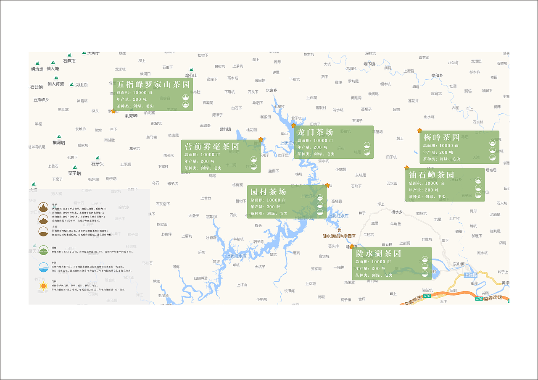The image size is (538, 380).
Task: Click the 安和乡 place label
Action: (437, 76)
